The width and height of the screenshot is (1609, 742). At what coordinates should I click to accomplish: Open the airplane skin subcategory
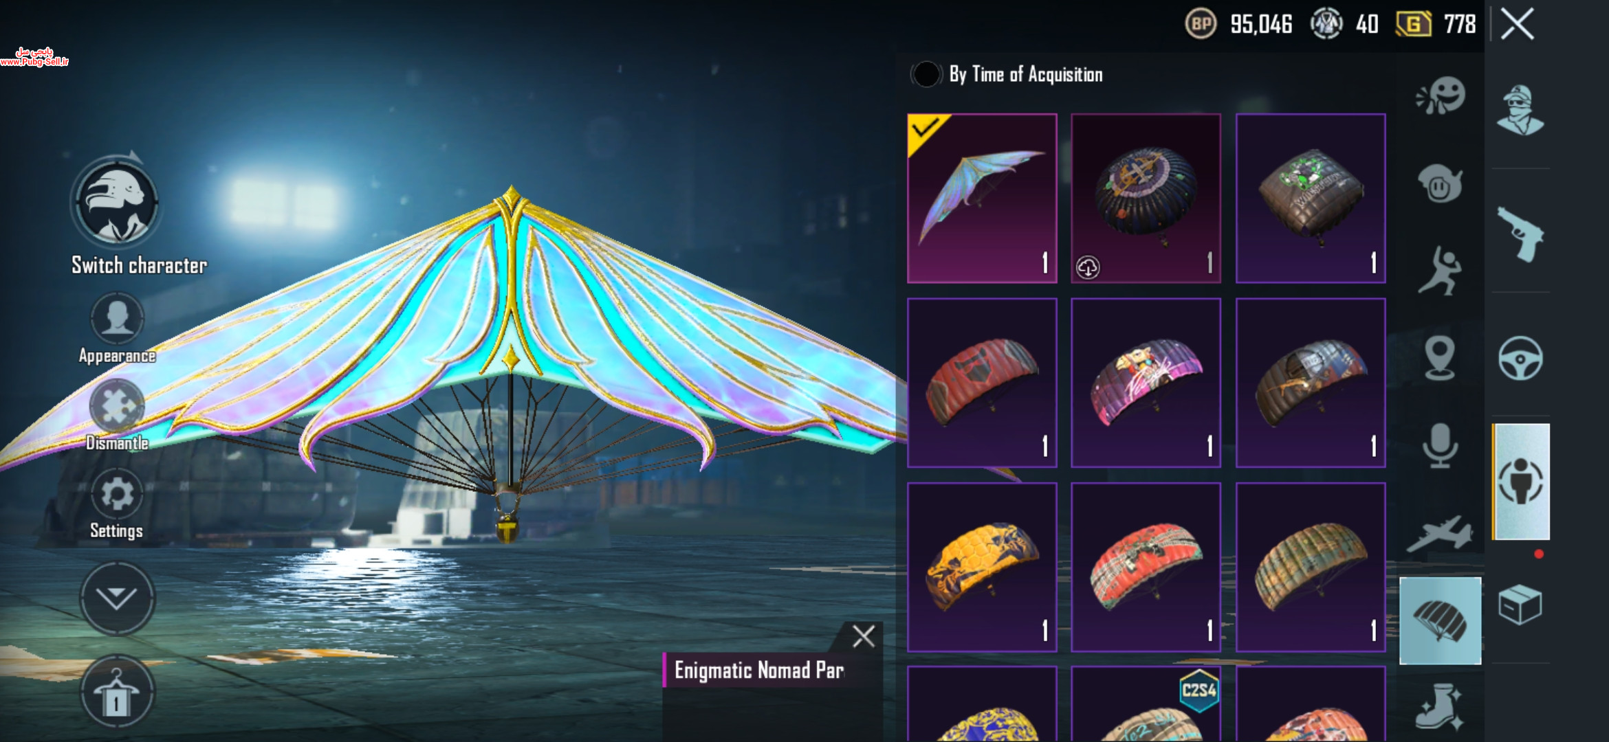click(x=1440, y=534)
